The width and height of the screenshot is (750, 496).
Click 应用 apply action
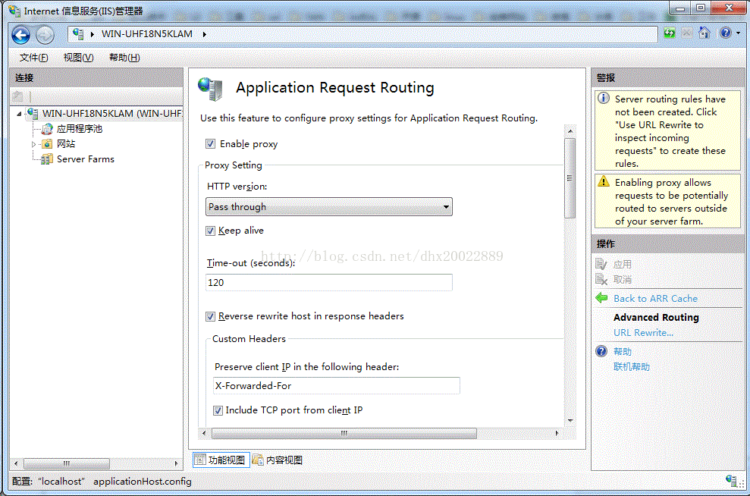[623, 264]
